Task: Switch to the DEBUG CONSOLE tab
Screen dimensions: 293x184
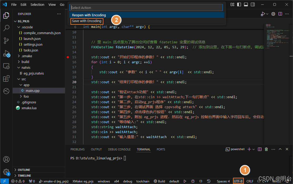Action: [119, 149]
